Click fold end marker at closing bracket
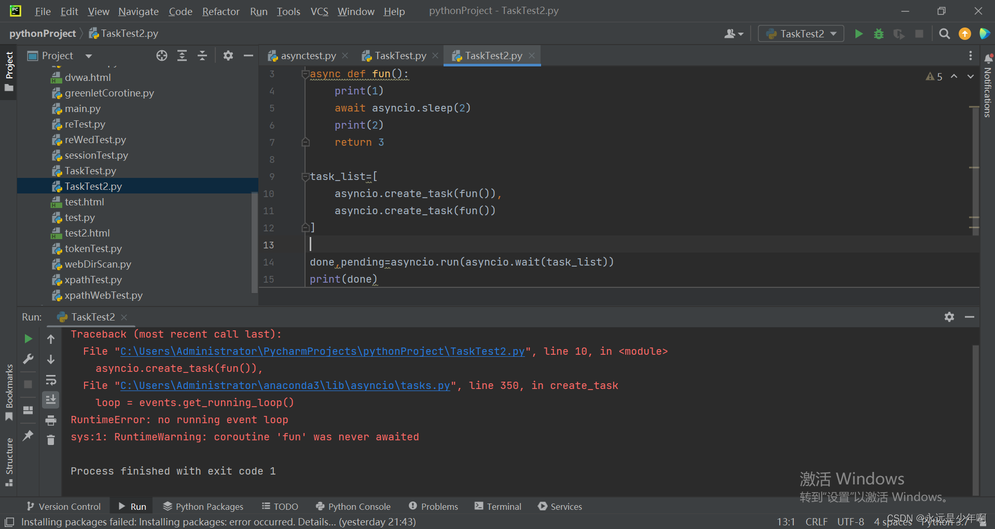995x529 pixels. coord(306,228)
